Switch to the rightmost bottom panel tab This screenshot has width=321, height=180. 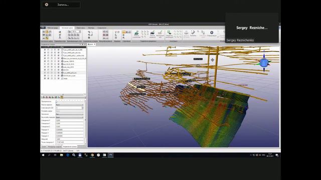70,146
